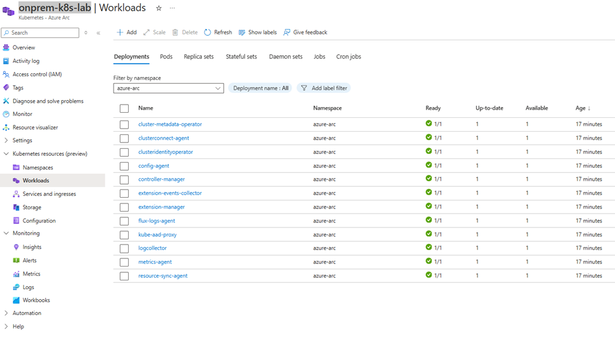
Task: Open the Insights icon
Action: [x=16, y=247]
